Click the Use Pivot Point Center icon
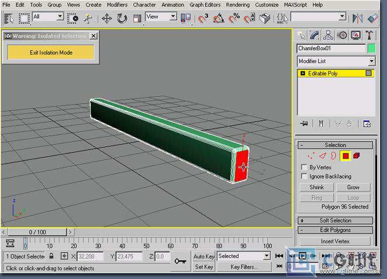The image size is (387, 279). tap(186, 19)
